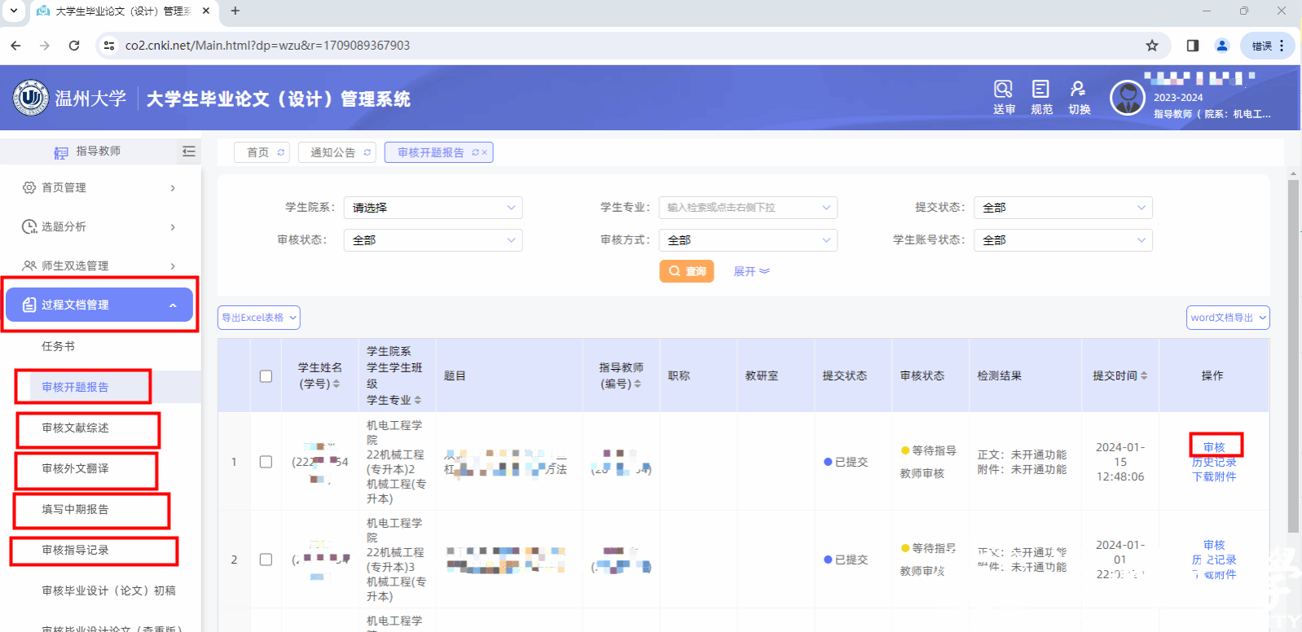The width and height of the screenshot is (1302, 632).
Task: Close the 审核开题报告 tab with x
Action: [x=484, y=152]
